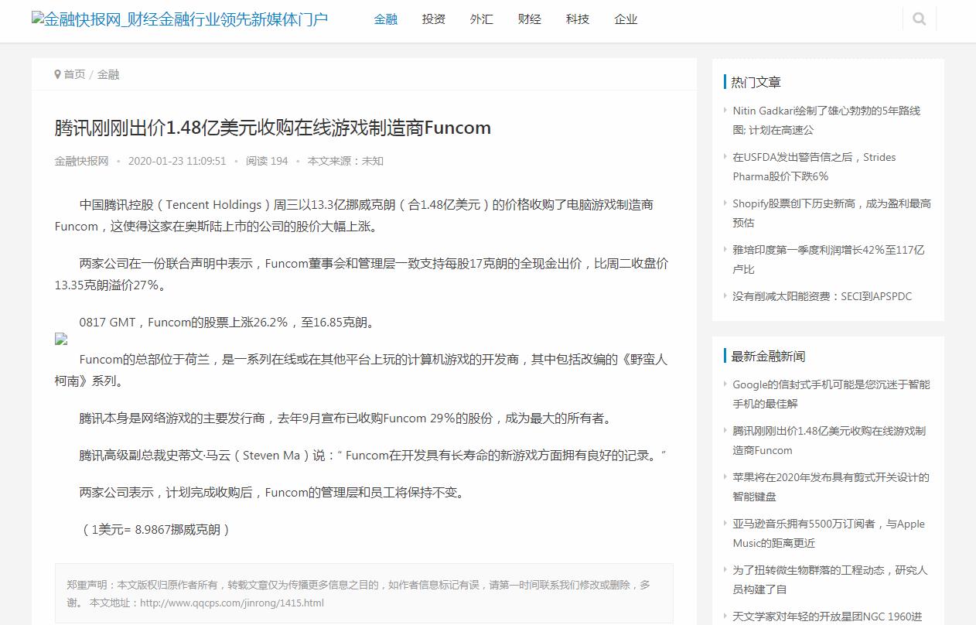The image size is (976, 625).
Task: Open the Nitin Gadkari hot article
Action: point(827,120)
